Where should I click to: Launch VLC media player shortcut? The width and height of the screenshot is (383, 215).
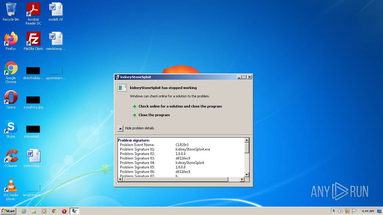click(11, 189)
